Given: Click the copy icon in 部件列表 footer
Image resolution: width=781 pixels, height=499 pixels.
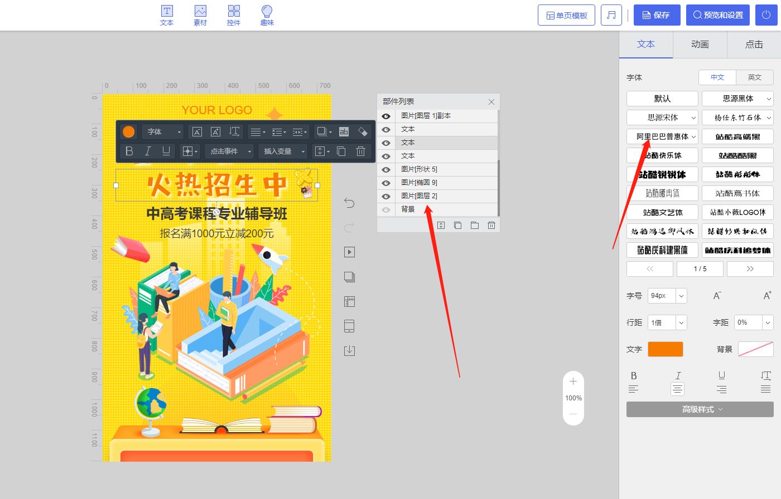Looking at the screenshot, I should 457,225.
